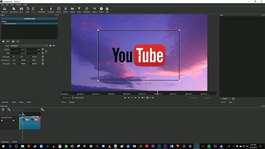Switch to the Source player tab

(x=64, y=102)
